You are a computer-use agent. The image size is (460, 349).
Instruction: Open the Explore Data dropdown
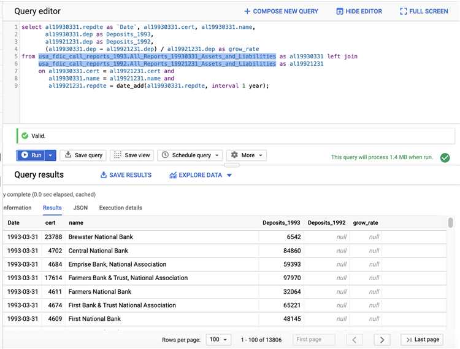201,175
